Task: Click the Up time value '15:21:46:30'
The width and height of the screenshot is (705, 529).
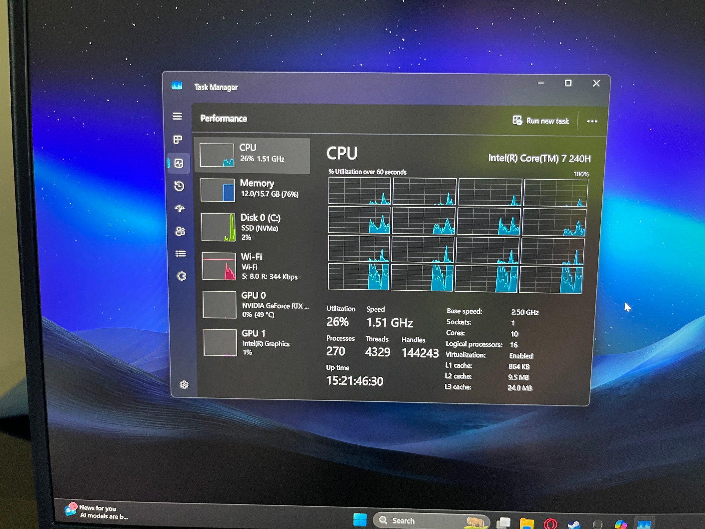Action: (x=355, y=381)
